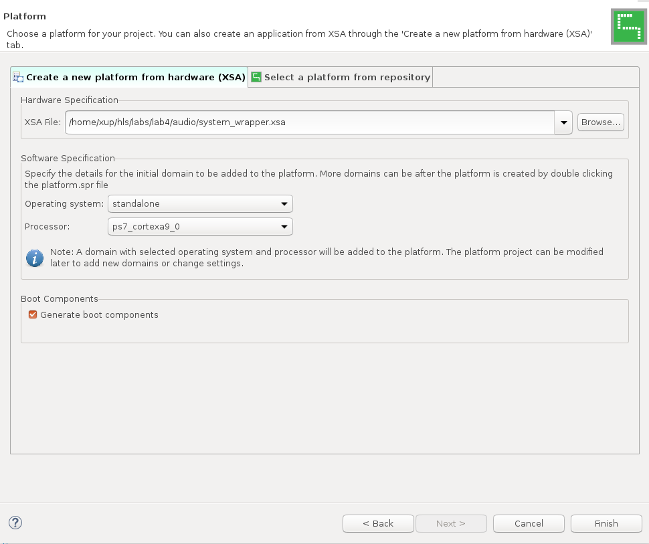Click the green Platform wizard icon
Viewport: 649px width, 544px height.
(628, 27)
